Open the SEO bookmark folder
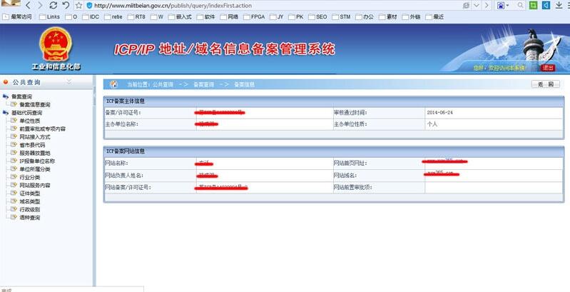The height and width of the screenshot is (292, 570). (x=317, y=16)
